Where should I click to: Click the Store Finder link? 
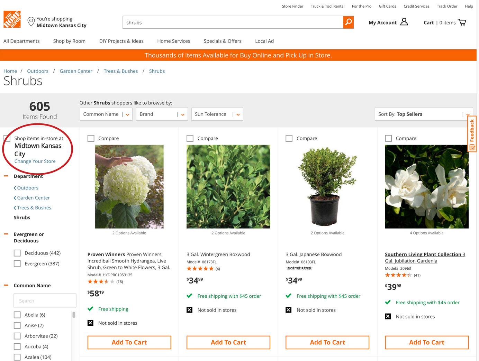(292, 6)
